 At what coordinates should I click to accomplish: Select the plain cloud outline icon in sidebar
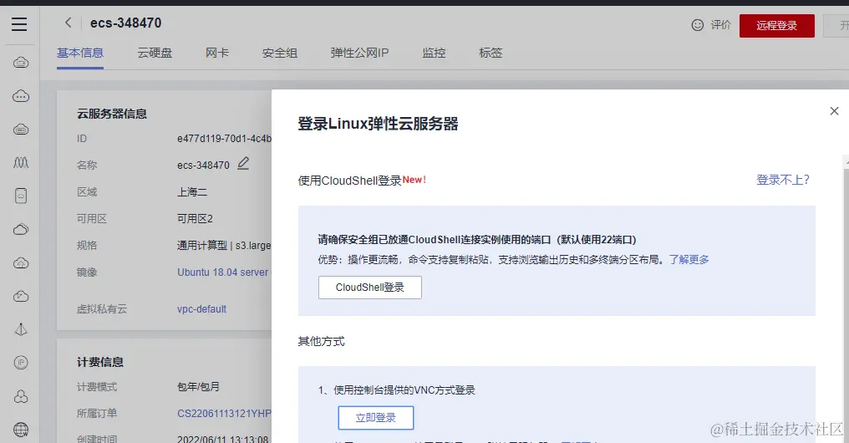coord(21,230)
